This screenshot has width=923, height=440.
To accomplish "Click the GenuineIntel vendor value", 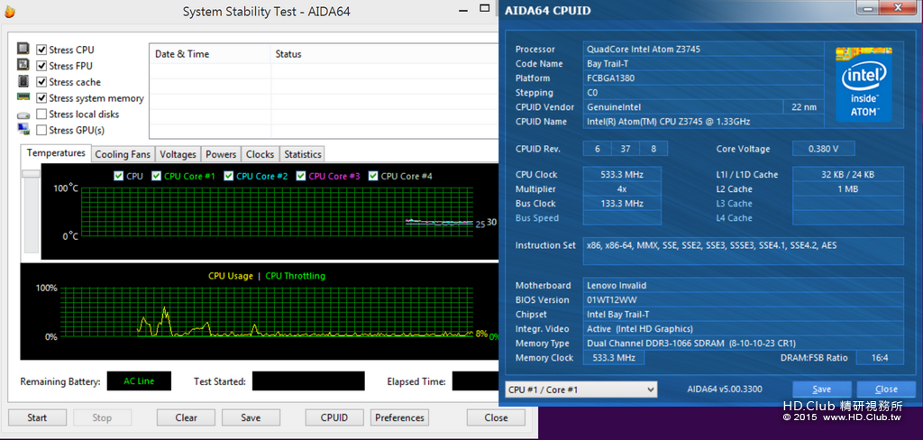I will (x=683, y=106).
